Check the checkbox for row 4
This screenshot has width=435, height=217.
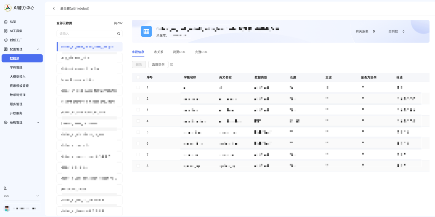[138, 121]
